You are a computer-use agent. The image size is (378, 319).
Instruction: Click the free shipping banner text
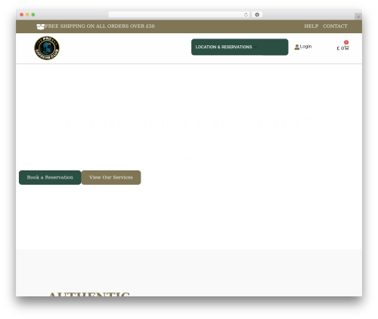click(x=100, y=26)
